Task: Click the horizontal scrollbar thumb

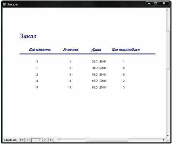Action: tap(107, 140)
